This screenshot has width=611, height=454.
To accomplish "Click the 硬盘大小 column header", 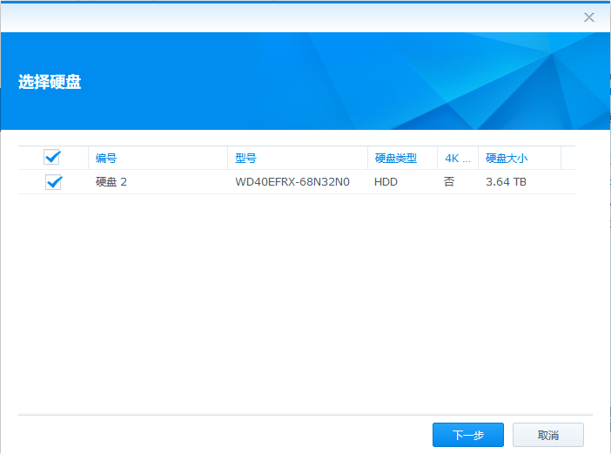I will click(x=507, y=159).
